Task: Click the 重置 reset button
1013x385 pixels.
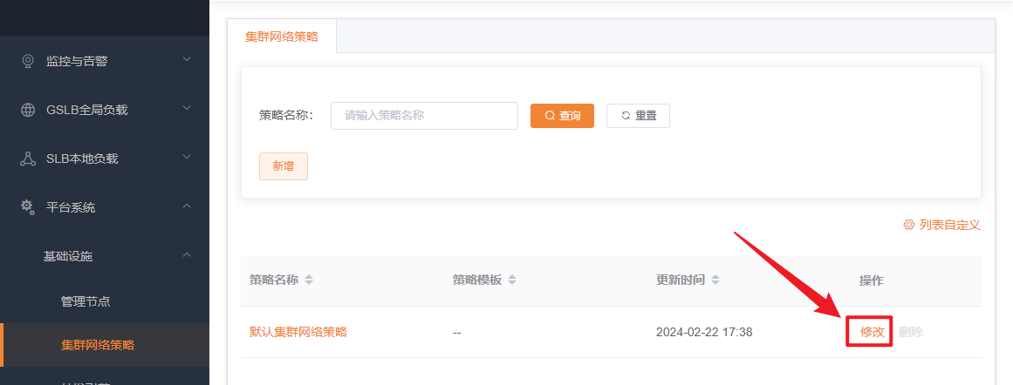Action: (639, 116)
